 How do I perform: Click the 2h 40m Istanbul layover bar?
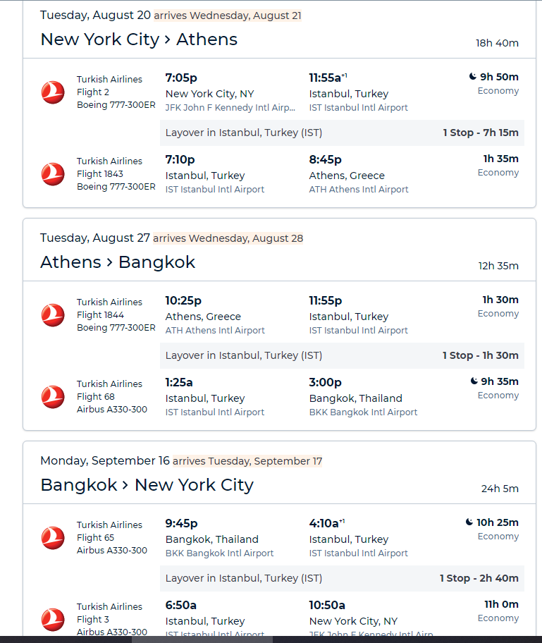coord(342,578)
